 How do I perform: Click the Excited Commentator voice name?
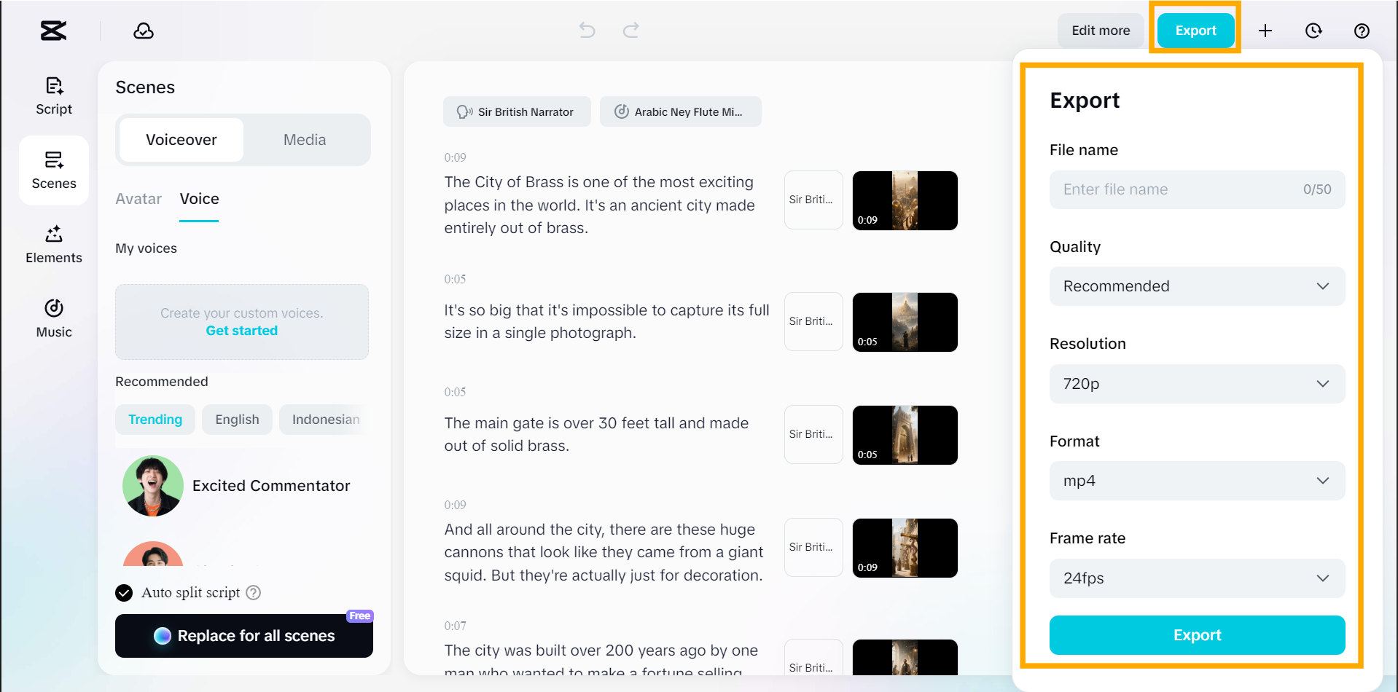pos(271,486)
